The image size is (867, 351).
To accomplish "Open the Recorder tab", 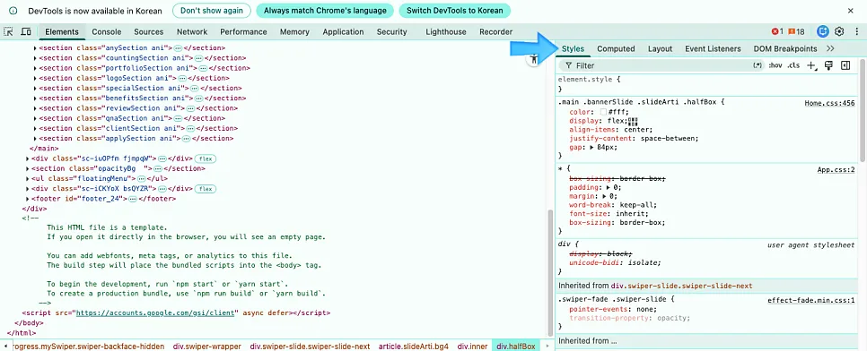I will coord(495,32).
